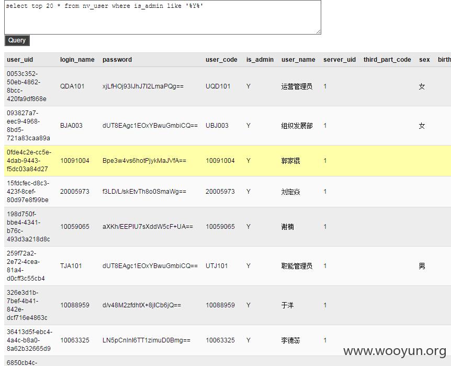Click user_uid starting with 326e3d1b
The width and height of the screenshot is (451, 366).
pyautogui.click(x=27, y=305)
